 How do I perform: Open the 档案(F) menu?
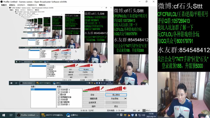(4, 5)
